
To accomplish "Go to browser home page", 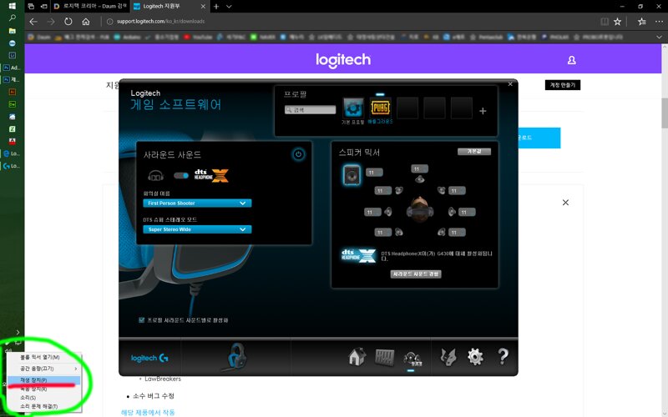I will 86,22.
